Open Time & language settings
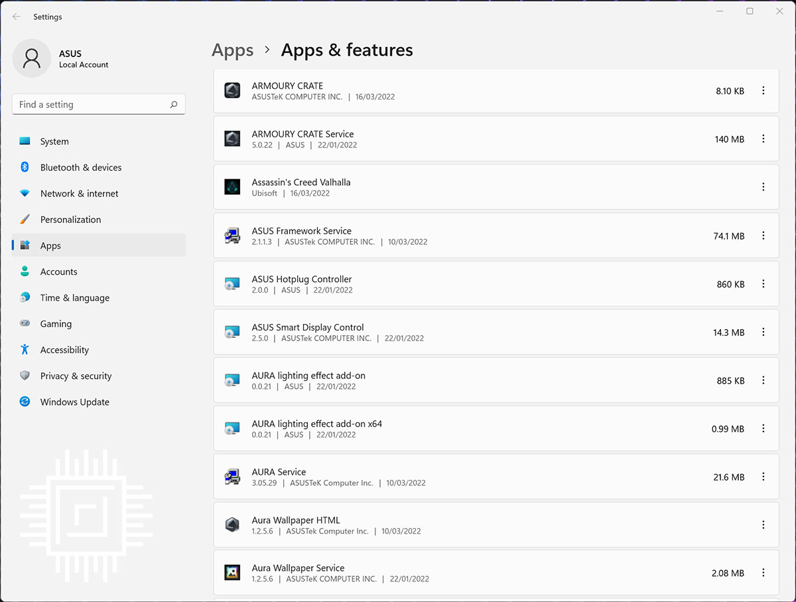The width and height of the screenshot is (796, 602). click(99, 298)
